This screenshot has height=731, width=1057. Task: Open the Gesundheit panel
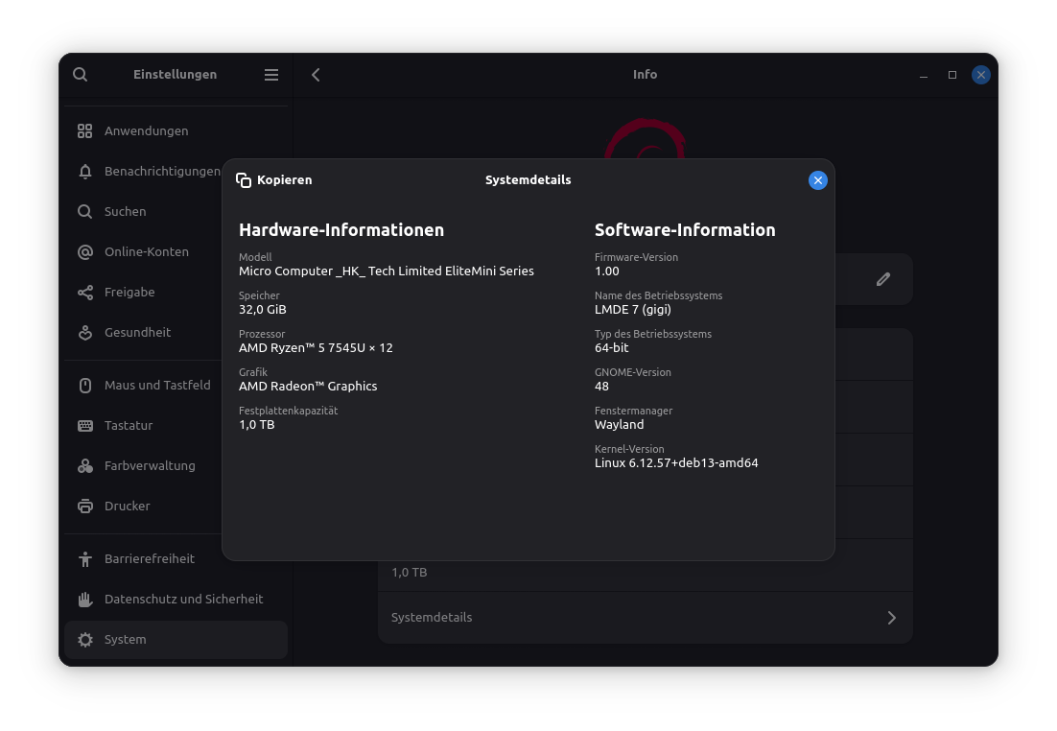point(137,333)
